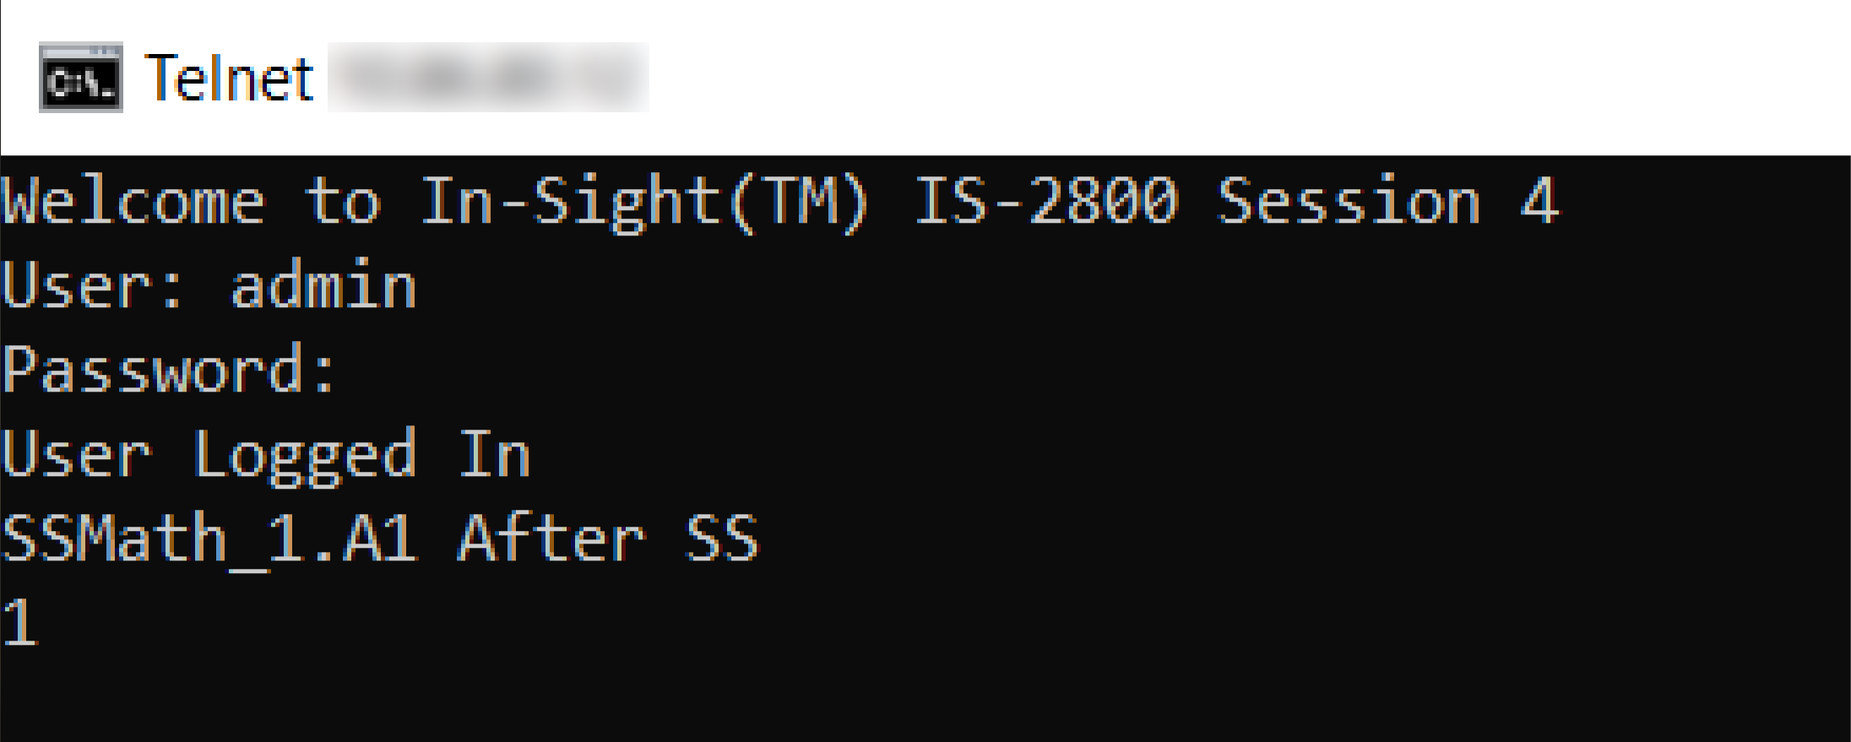Viewport: 1851px width, 742px height.
Task: Click the word to in welcome line
Action: pos(343,203)
